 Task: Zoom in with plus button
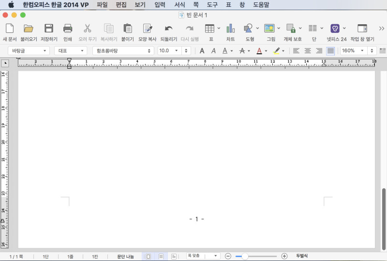point(284,256)
